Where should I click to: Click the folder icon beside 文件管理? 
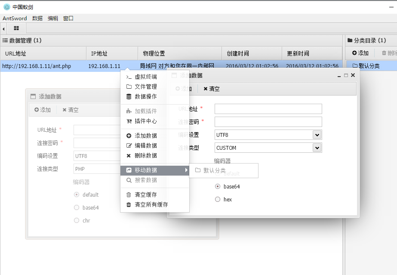(x=129, y=87)
